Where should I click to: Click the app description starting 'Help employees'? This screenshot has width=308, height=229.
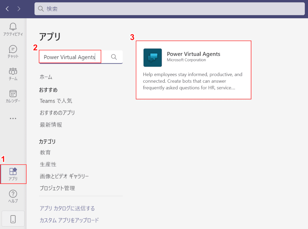[x=193, y=81]
